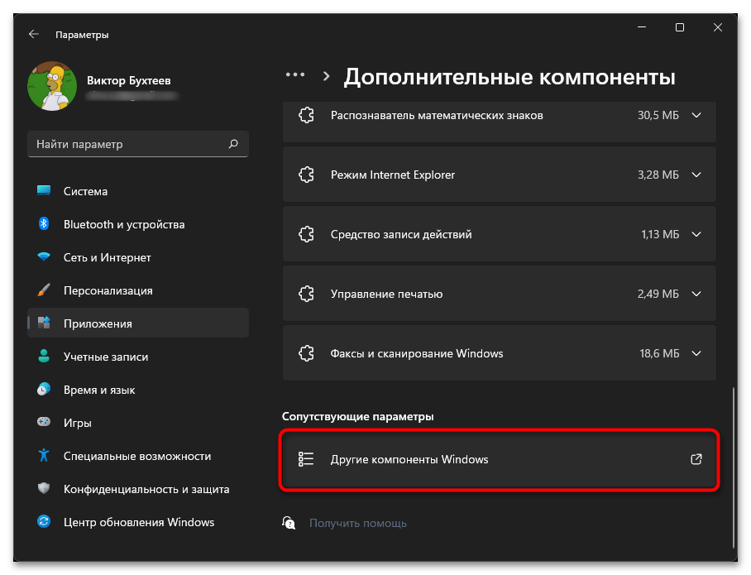Click puzzle icon for Факсы и сканирование
This screenshot has height=575, width=751.
click(x=307, y=353)
